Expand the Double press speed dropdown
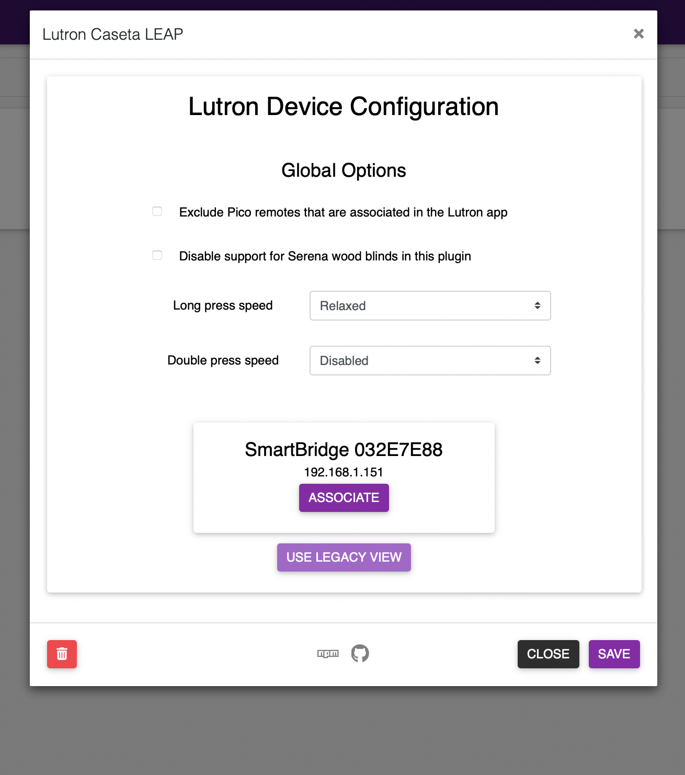Viewport: 685px width, 775px height. click(430, 361)
